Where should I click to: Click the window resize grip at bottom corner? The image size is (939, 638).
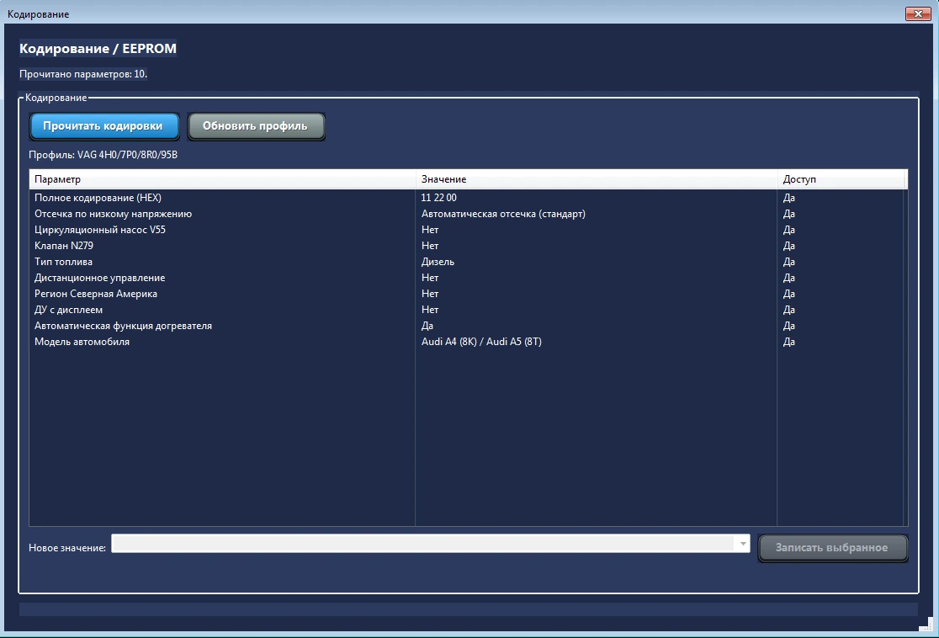click(926, 625)
